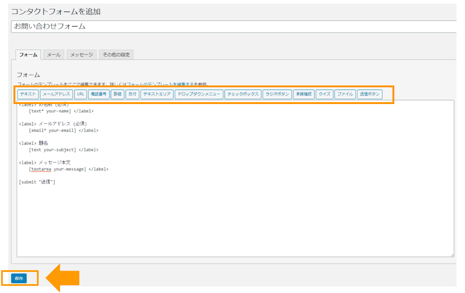Click the 数値 tag generator
This screenshot has height=293, width=465.
click(117, 94)
